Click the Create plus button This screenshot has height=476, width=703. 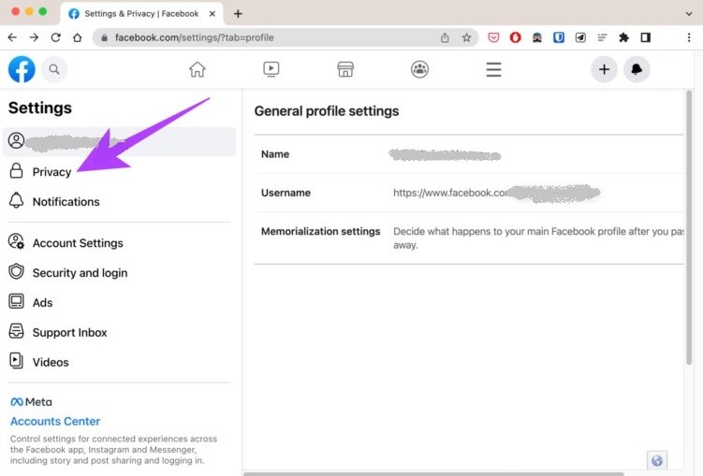pos(604,69)
